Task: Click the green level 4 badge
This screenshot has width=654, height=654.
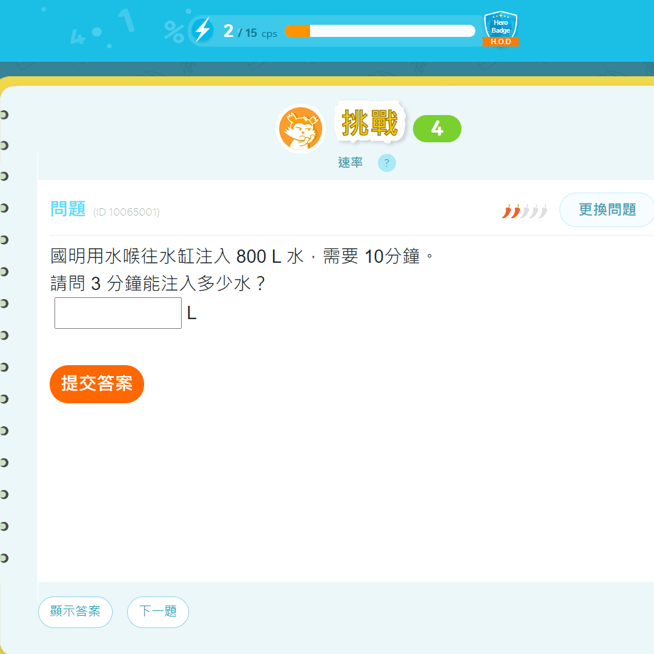Action: coord(437,128)
